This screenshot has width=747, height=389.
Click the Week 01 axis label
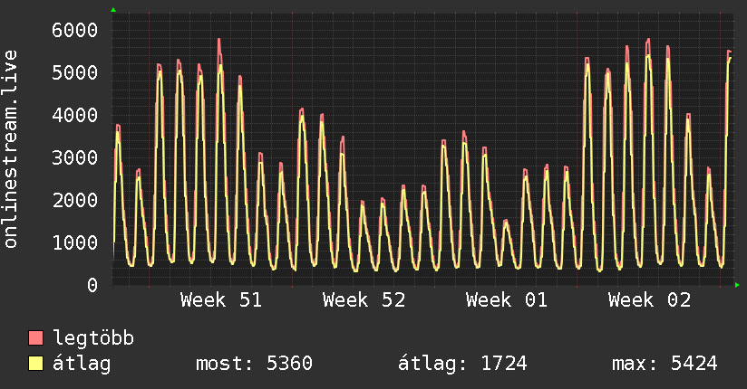tap(507, 300)
